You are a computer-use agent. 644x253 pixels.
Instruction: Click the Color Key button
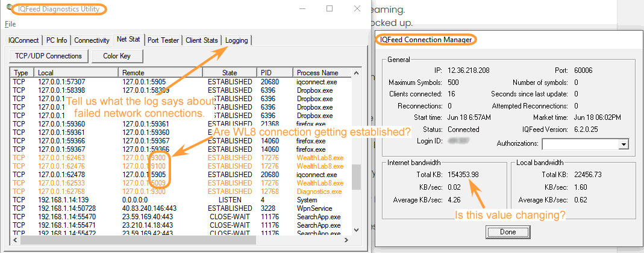[117, 56]
